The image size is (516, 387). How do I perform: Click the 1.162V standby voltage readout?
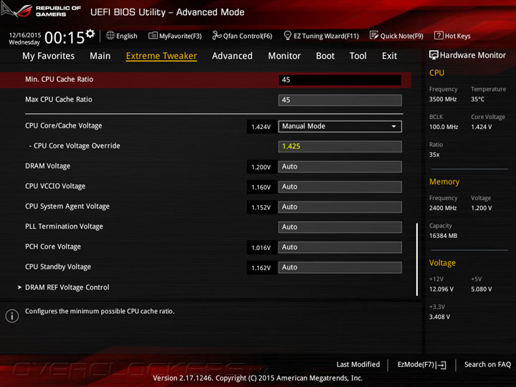[262, 267]
